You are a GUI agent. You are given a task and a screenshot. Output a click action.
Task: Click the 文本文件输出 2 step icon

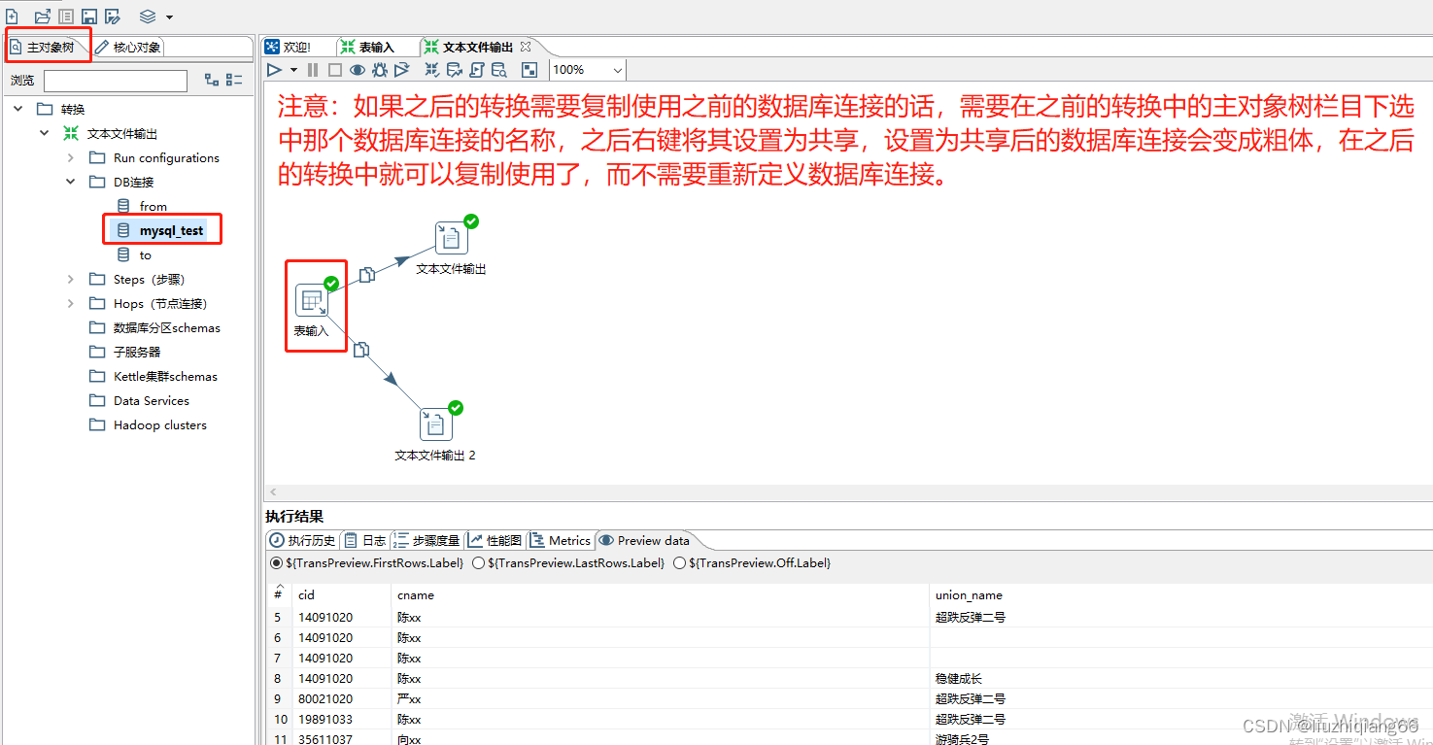point(436,424)
